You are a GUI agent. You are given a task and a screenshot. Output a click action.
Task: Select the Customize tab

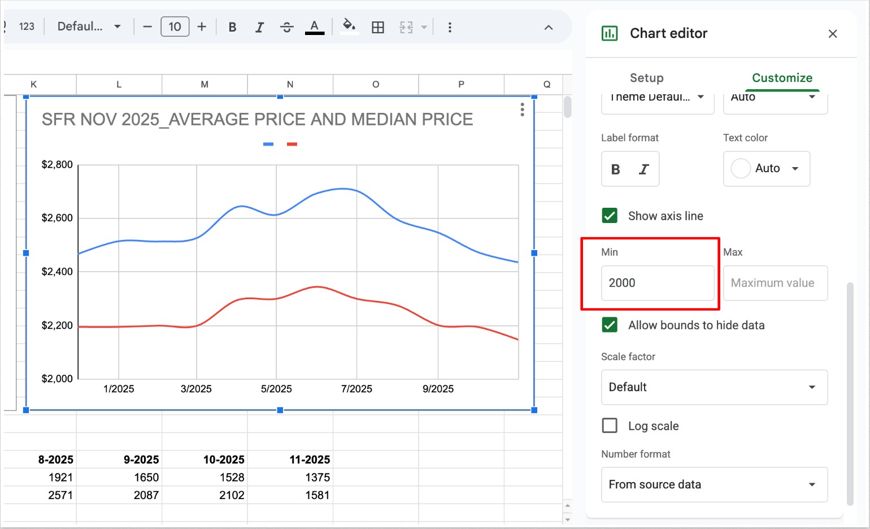[782, 78]
